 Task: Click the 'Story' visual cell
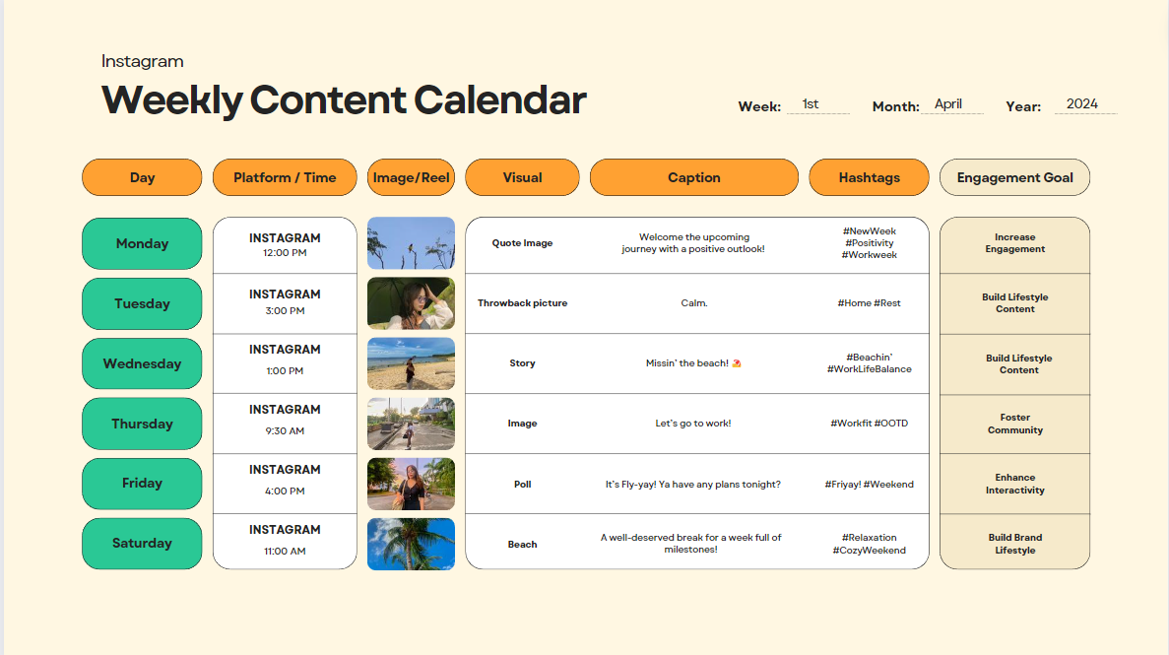522,363
